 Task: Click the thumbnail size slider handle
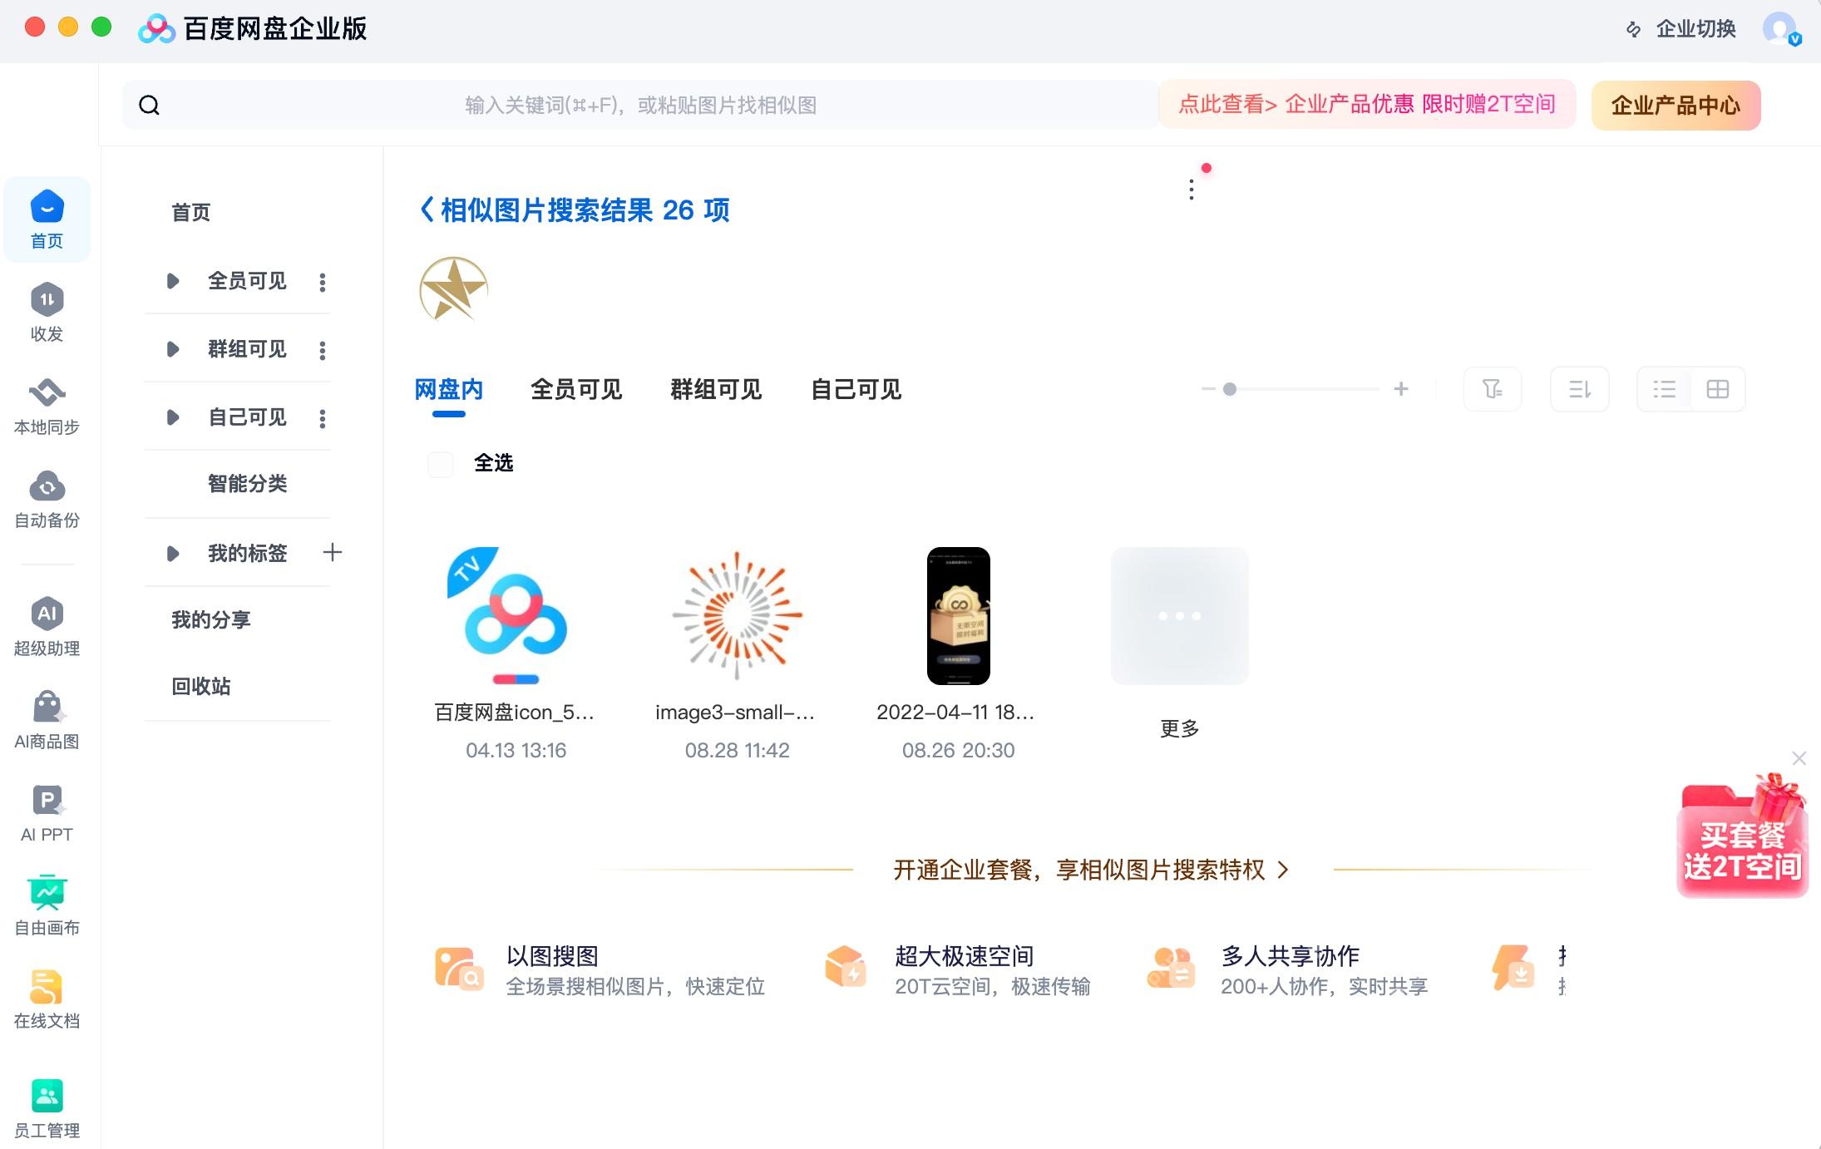pos(1230,389)
